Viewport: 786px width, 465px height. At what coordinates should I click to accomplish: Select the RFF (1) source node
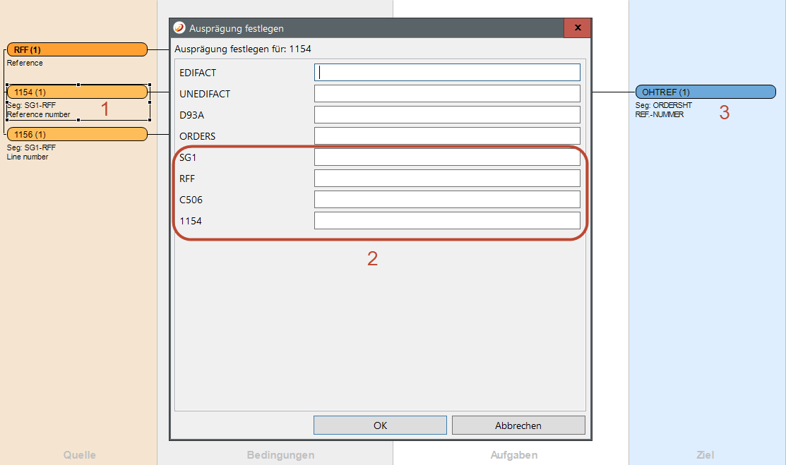[77, 49]
